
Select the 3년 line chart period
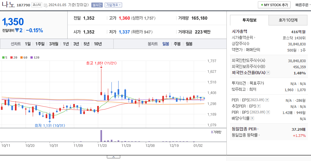(76, 44)
